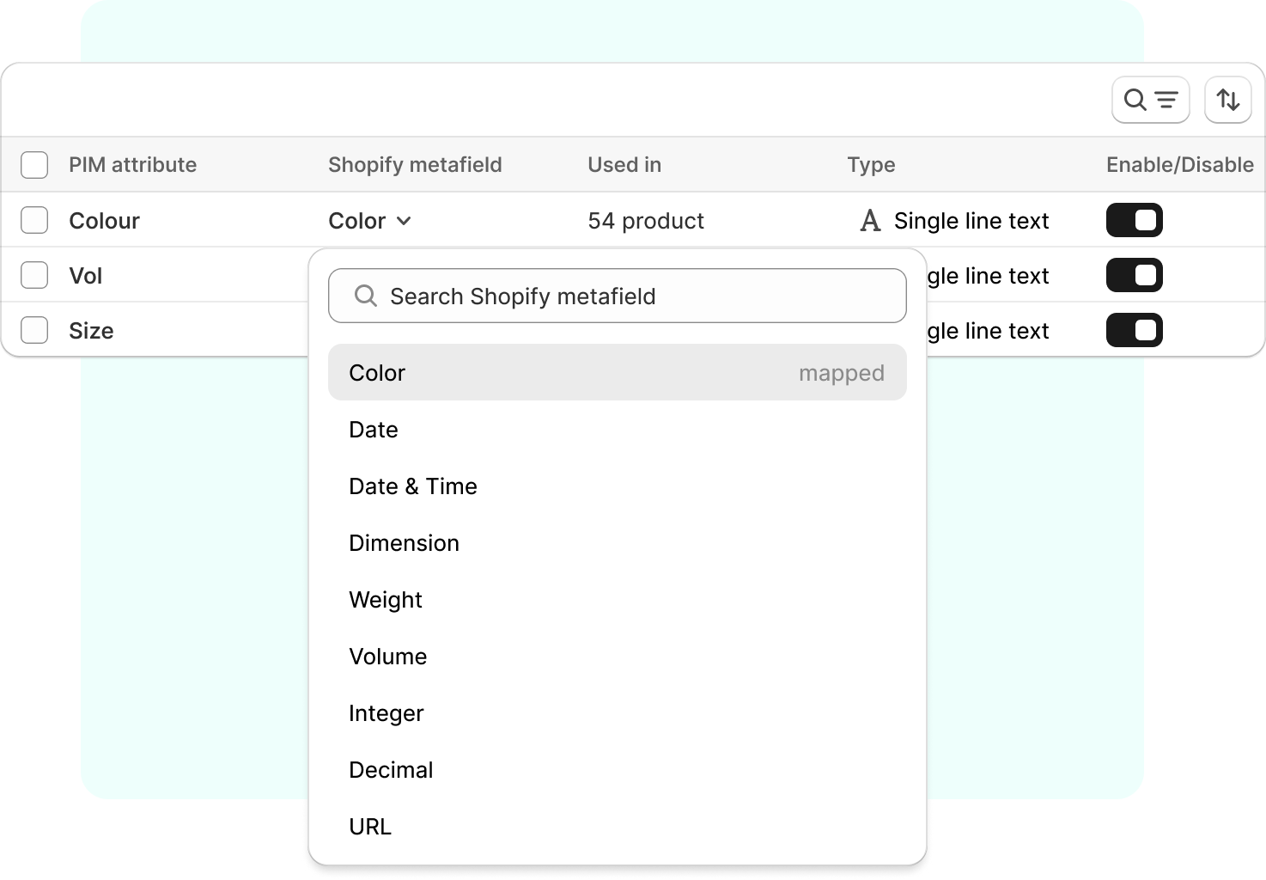Viewport: 1266px width, 880px height.
Task: Choose Date from the metafield list
Action: coord(374,430)
